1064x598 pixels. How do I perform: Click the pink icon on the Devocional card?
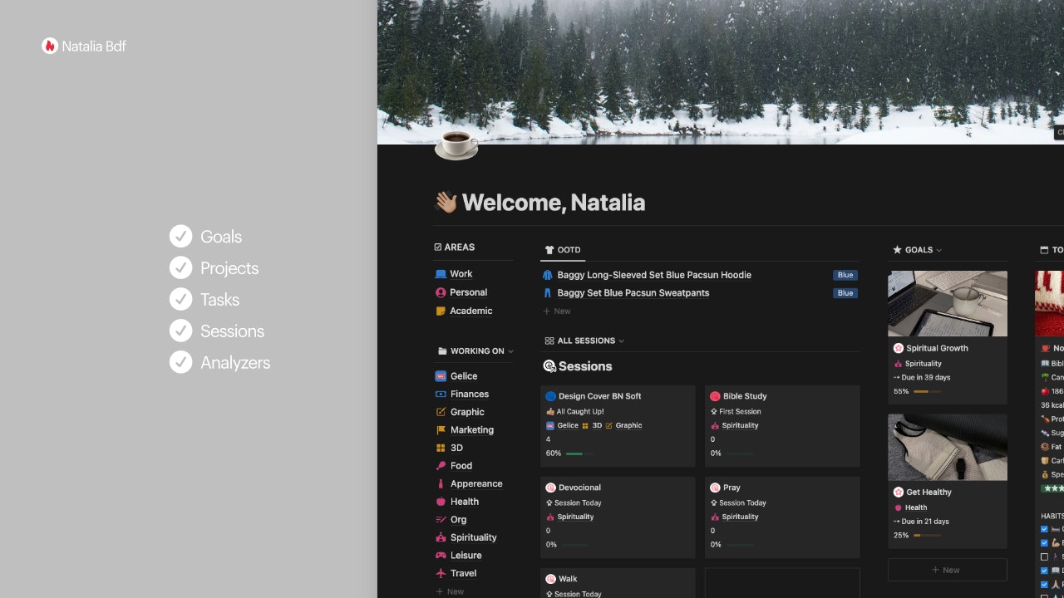pyautogui.click(x=550, y=488)
